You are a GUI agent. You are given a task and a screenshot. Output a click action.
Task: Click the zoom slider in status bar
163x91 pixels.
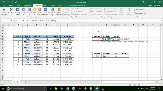pyautogui.click(x=149, y=85)
